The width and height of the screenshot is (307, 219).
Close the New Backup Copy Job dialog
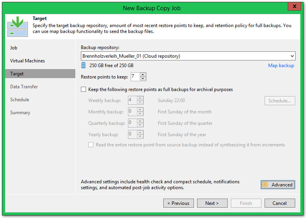[x=294, y=7]
